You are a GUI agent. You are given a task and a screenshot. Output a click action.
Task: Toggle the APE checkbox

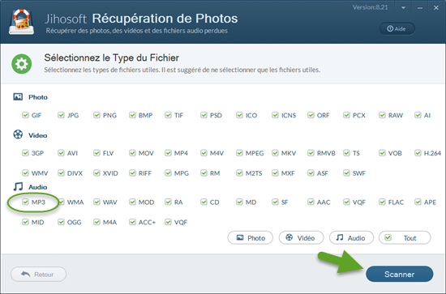click(x=418, y=202)
